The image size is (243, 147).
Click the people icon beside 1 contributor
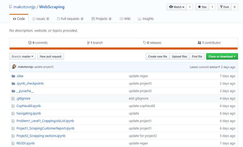point(199,43)
